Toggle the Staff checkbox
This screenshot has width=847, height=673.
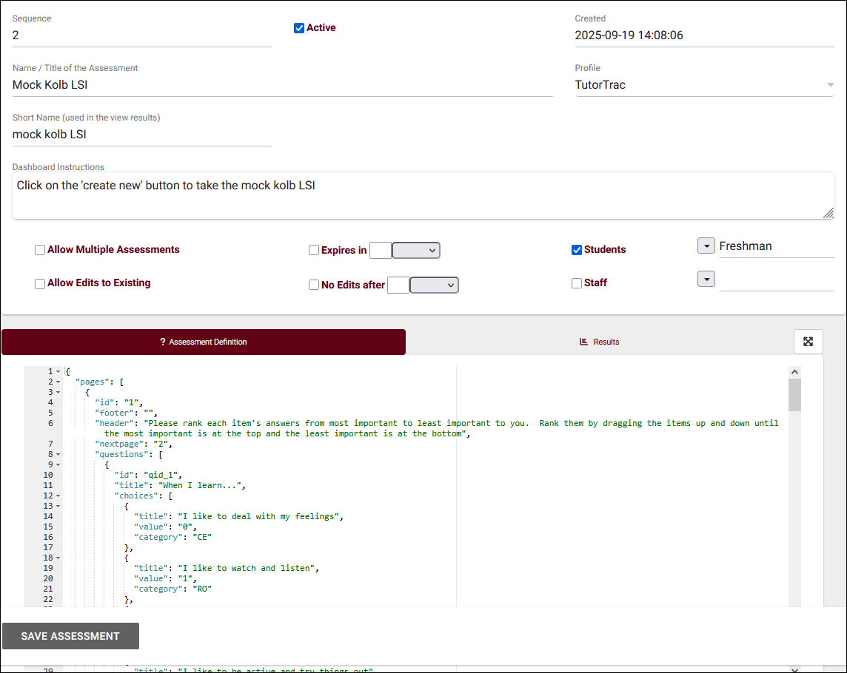(577, 283)
